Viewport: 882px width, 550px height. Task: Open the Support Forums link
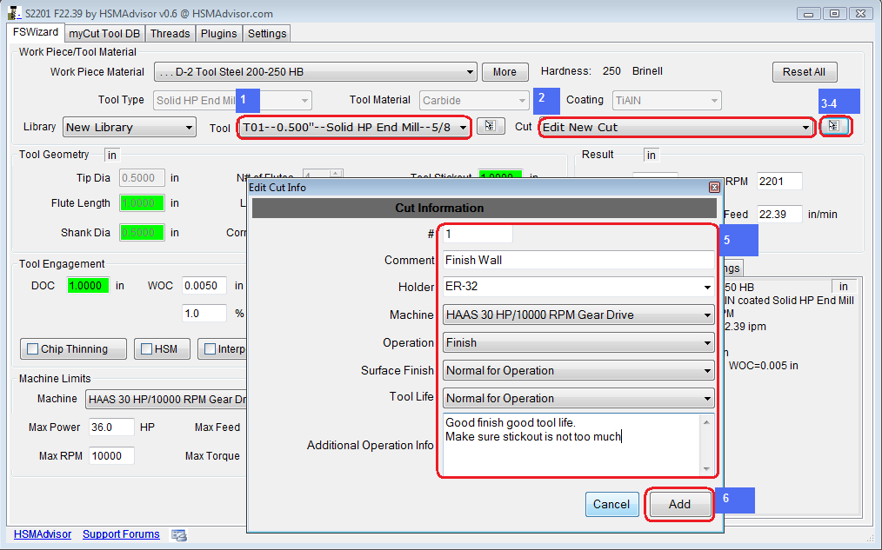click(x=121, y=534)
